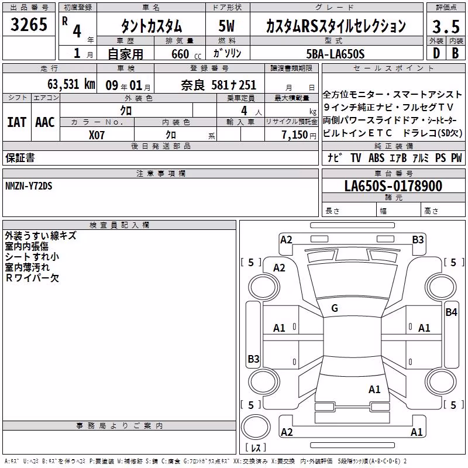Image resolution: width=468 pixels, height=468 pixels.
Task: Select the air conditioner value "AAC"
Action: (45, 122)
